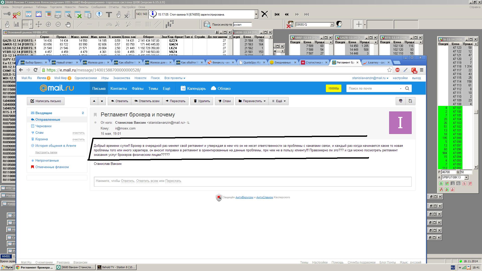Viewport: 482px width, 271px height.
Task: Toggle the flag marker on the email
Action: pos(95,115)
